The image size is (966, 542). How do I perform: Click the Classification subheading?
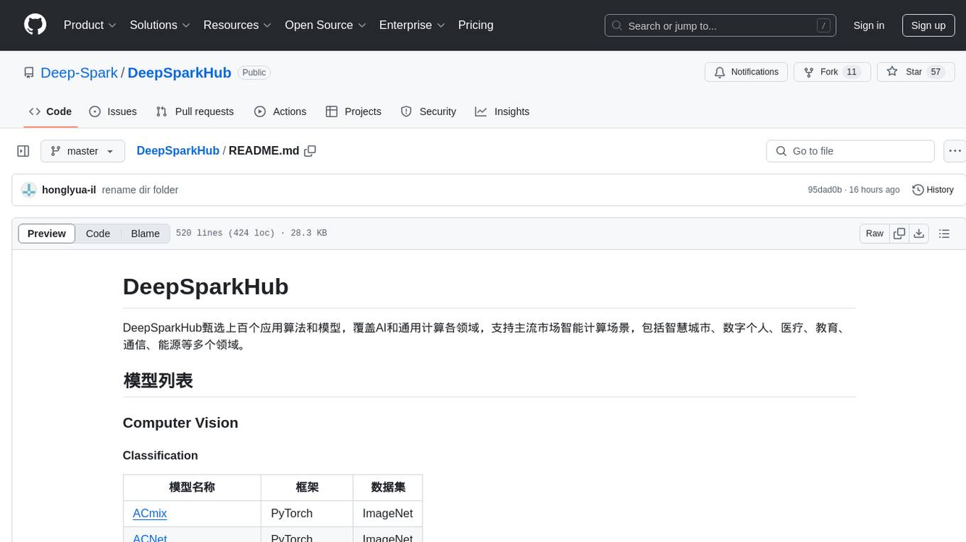pyautogui.click(x=161, y=455)
